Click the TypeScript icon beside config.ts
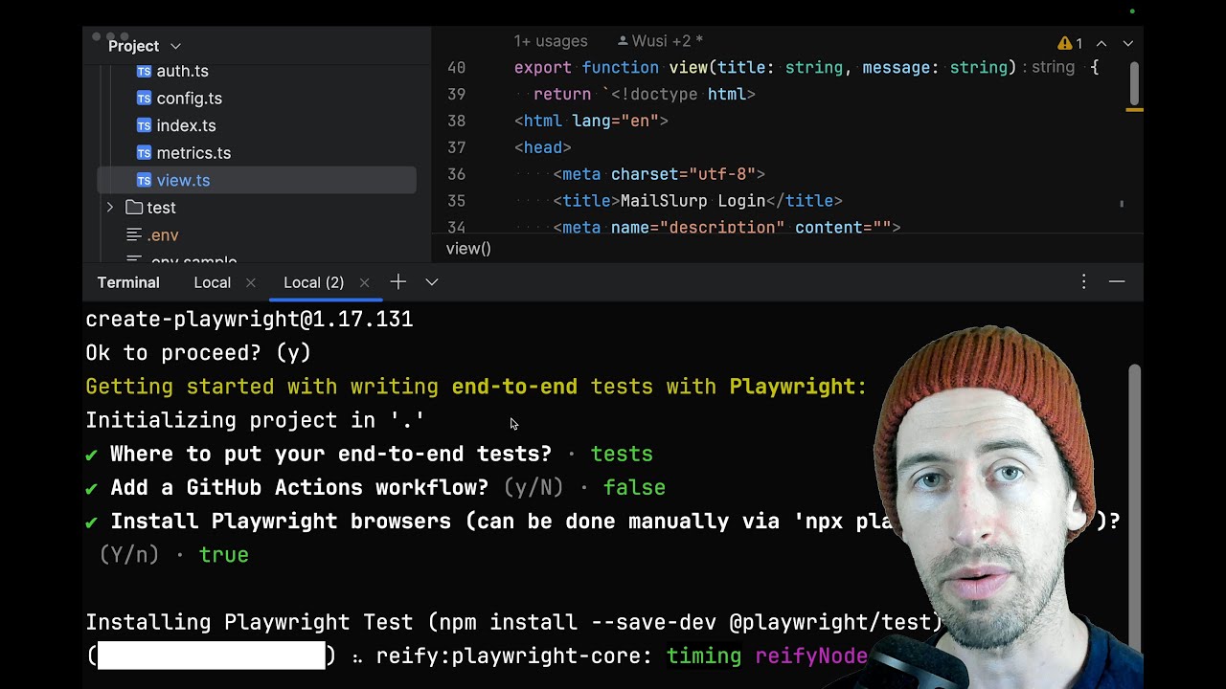The image size is (1226, 689). (x=144, y=98)
